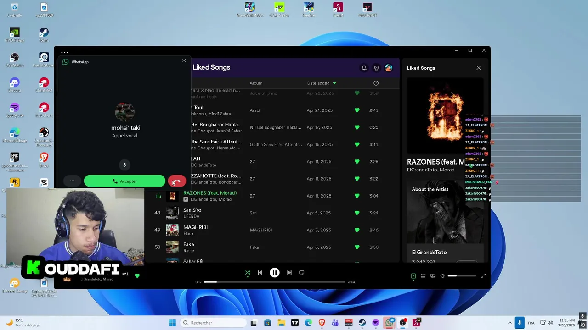Close the WhatsApp call notification
The image size is (588, 330).
tap(184, 60)
